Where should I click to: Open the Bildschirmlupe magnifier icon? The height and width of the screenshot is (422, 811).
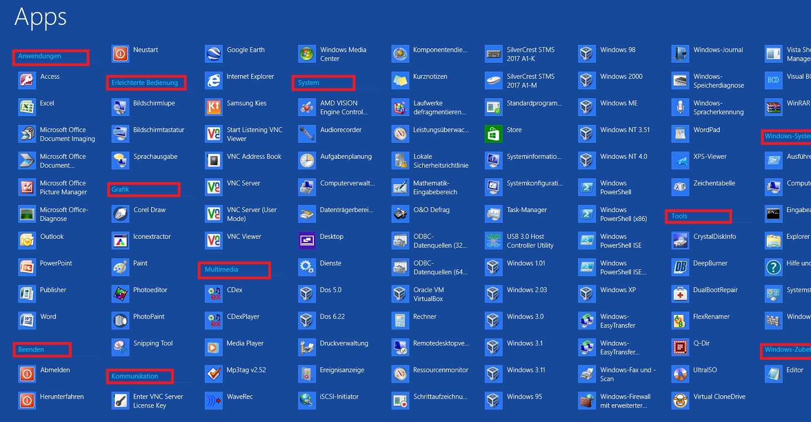click(x=120, y=107)
